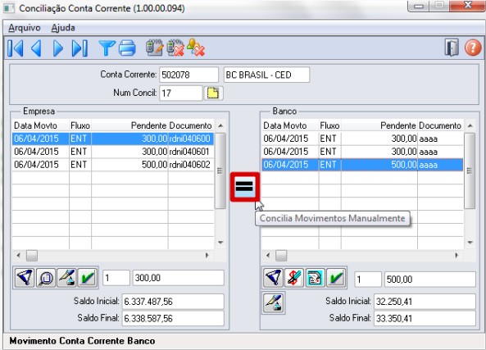Click Banco Documento column header
The width and height of the screenshot is (486, 350).
[x=440, y=125]
